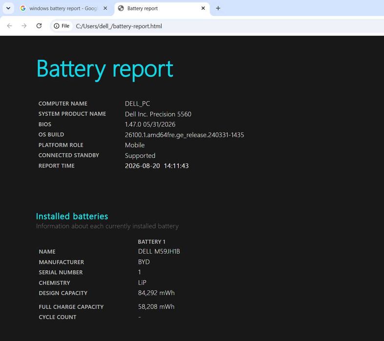Open the tab search dropdown arrow
Image resolution: width=384 pixels, height=341 pixels.
(8, 8)
